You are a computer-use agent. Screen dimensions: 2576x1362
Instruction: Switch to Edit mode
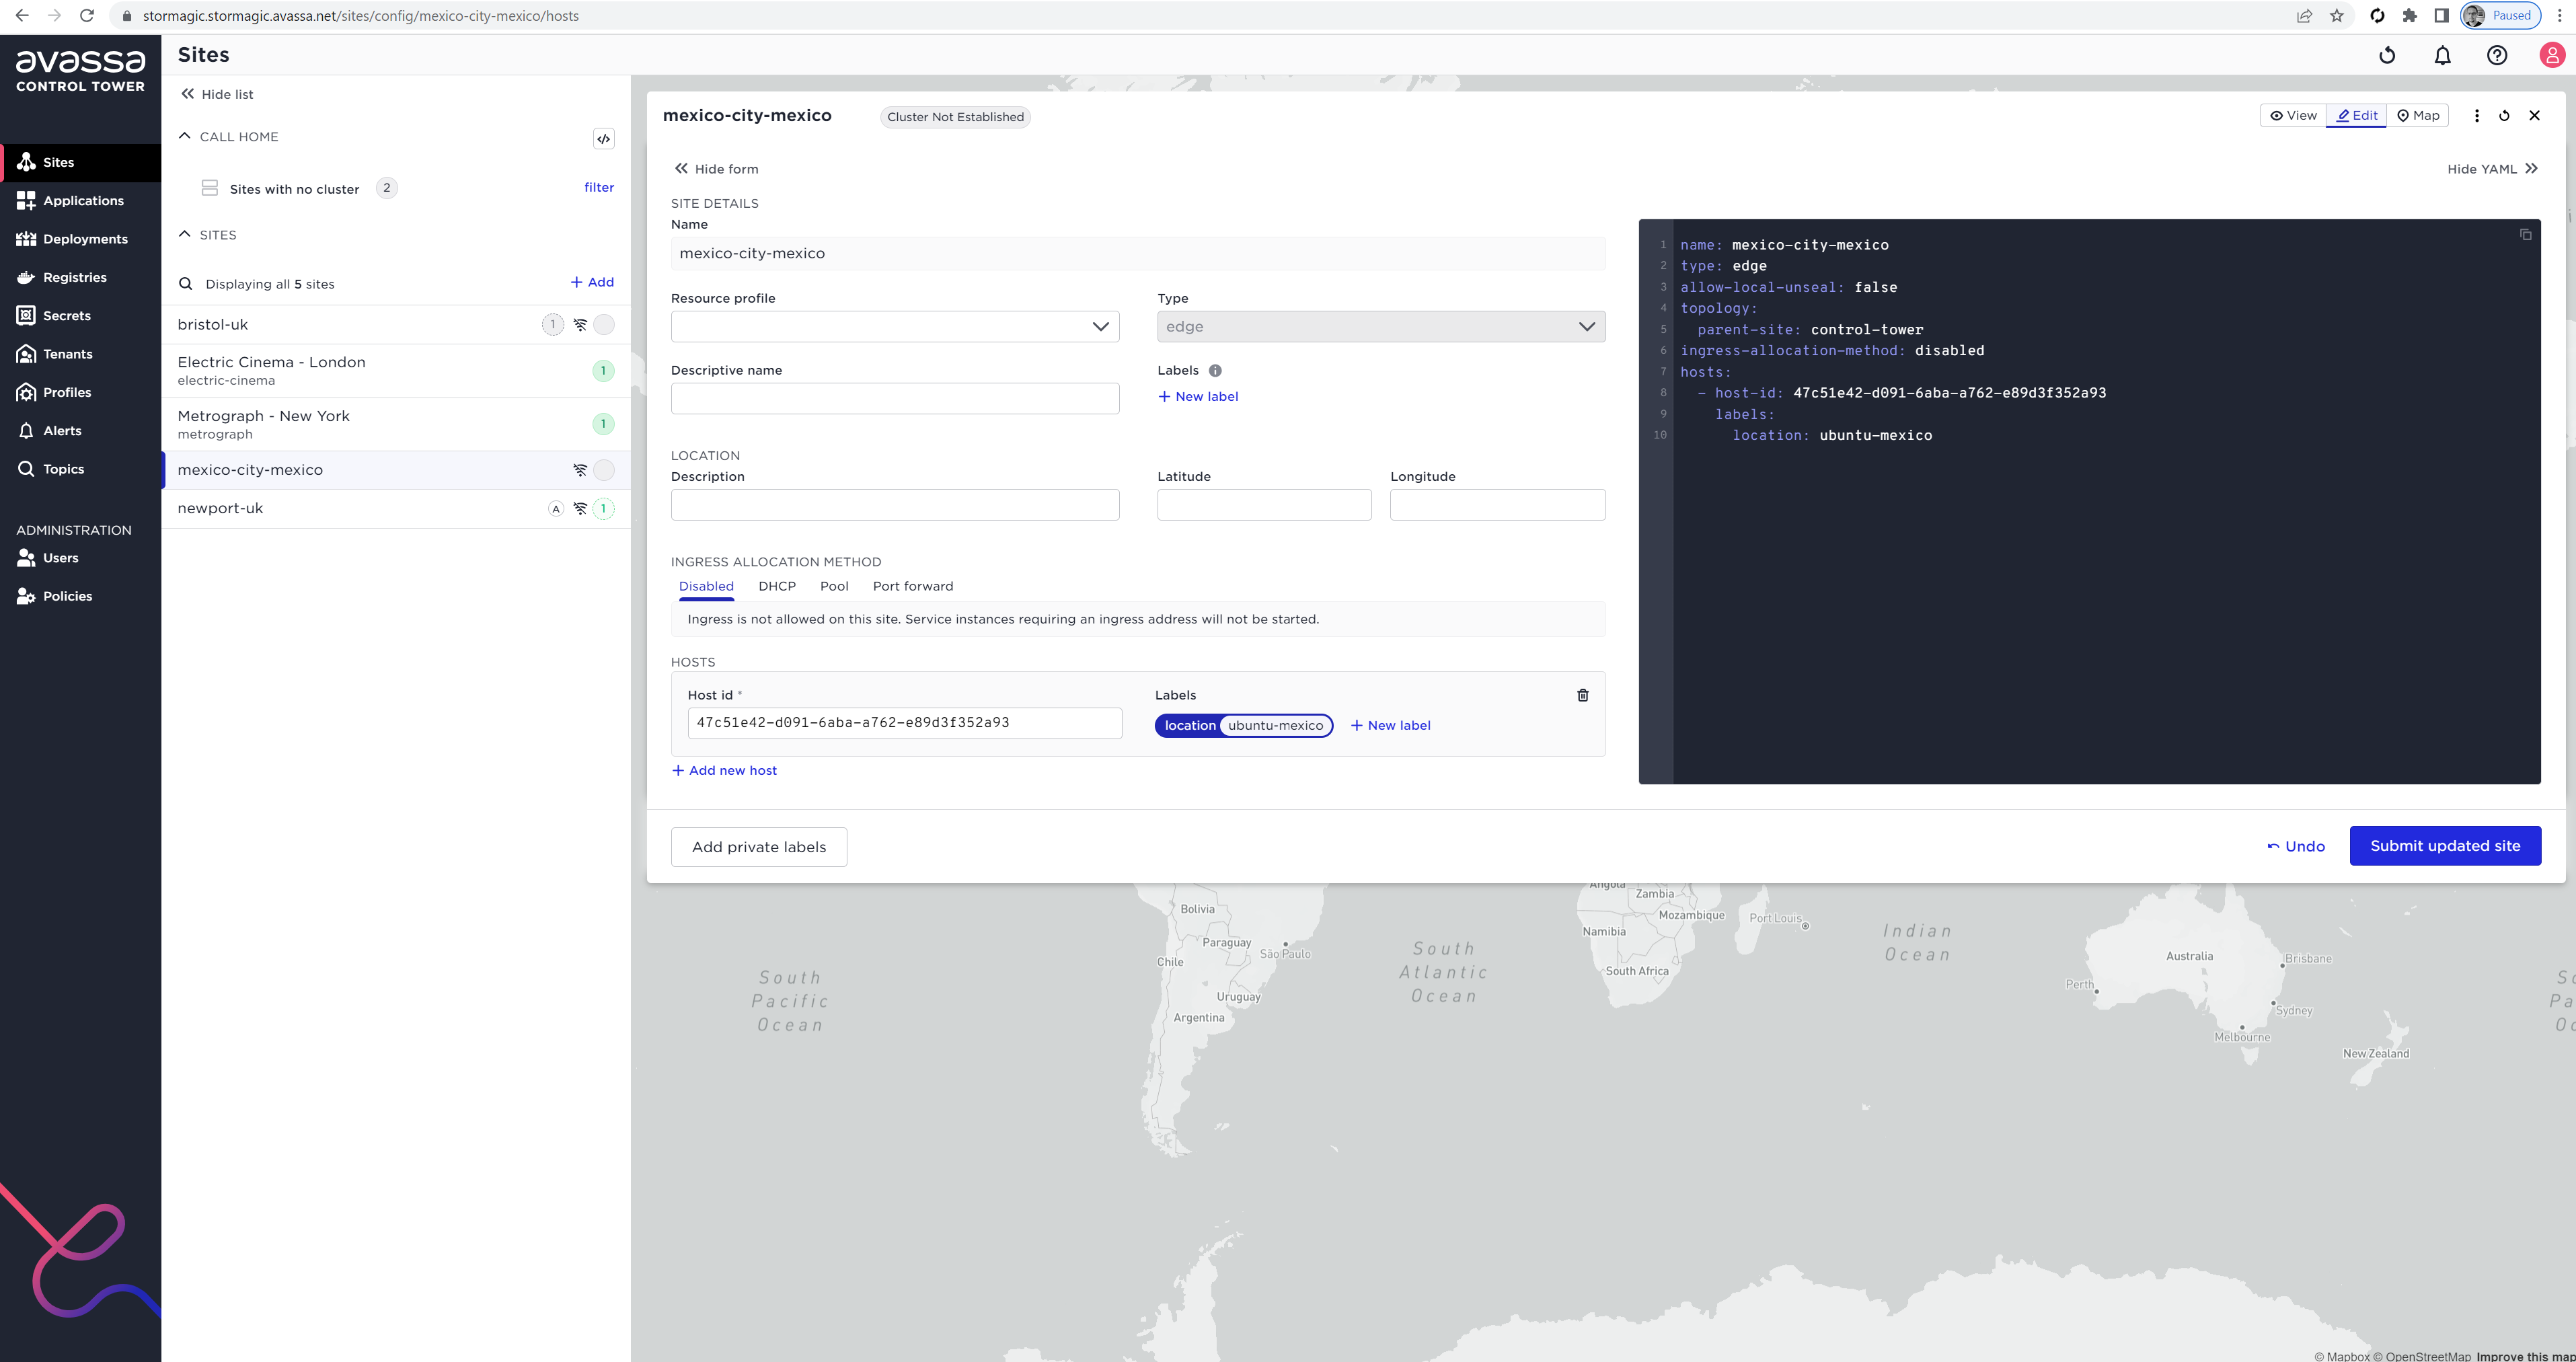[2357, 116]
